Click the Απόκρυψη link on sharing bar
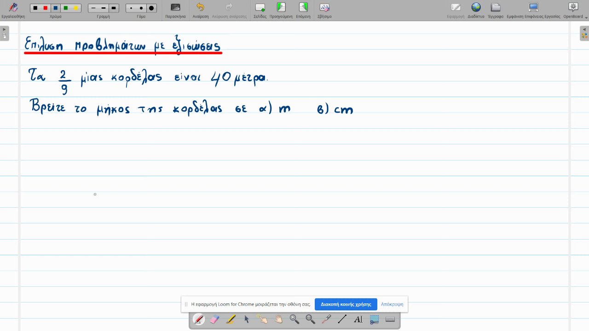Screen dimensions: 589x331 (x=392, y=304)
